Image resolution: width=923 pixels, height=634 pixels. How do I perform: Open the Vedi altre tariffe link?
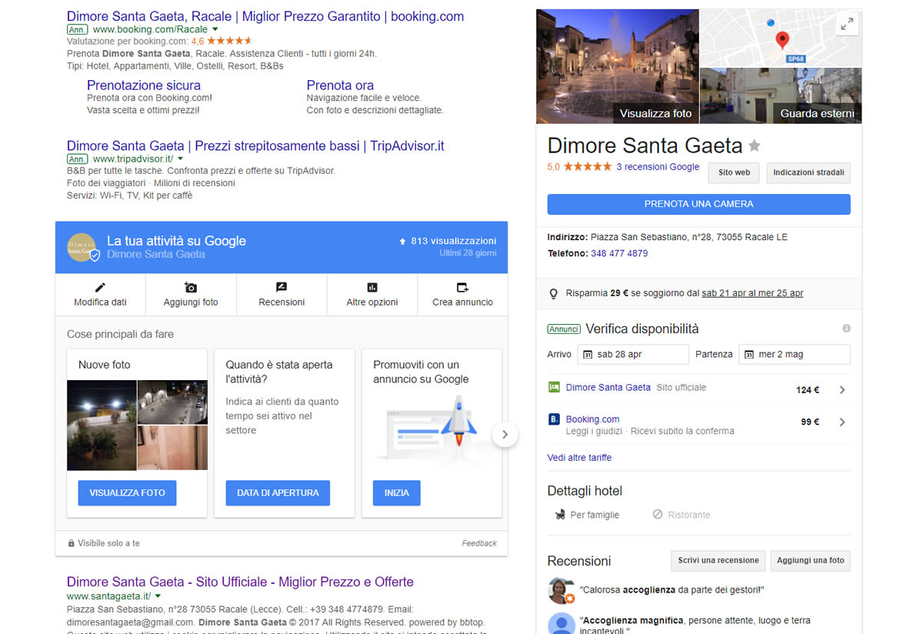[579, 458]
